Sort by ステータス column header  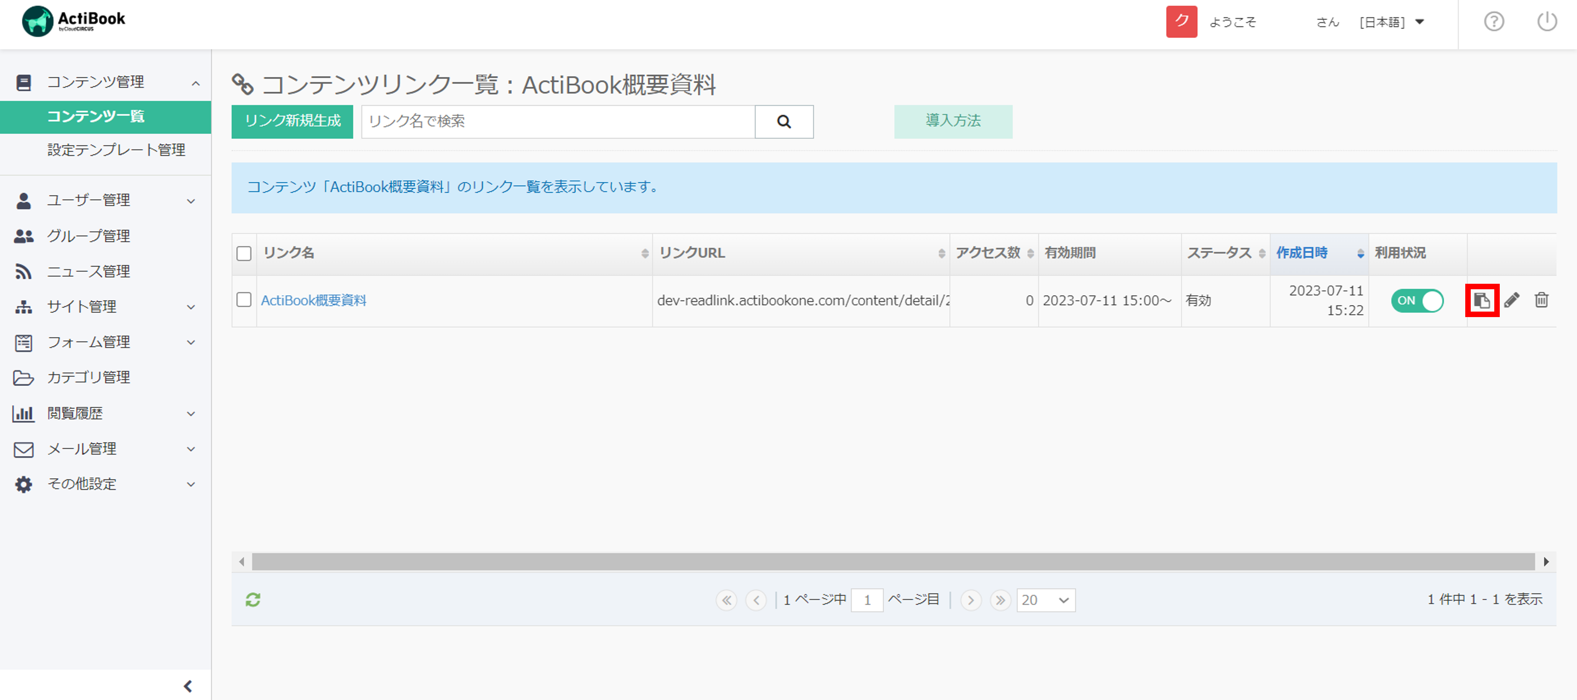[1226, 253]
